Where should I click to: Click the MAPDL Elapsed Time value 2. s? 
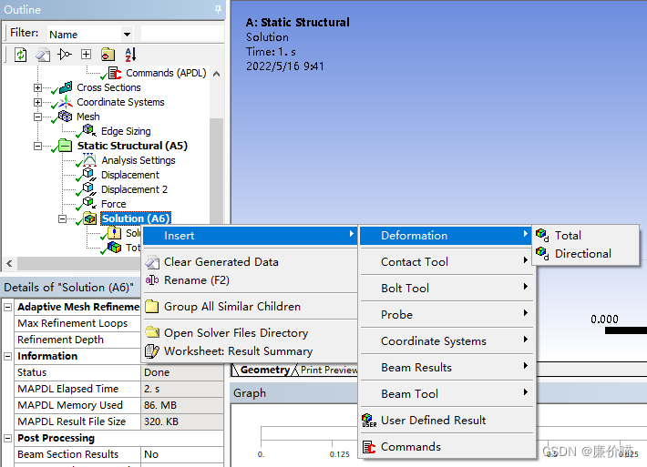pos(181,389)
